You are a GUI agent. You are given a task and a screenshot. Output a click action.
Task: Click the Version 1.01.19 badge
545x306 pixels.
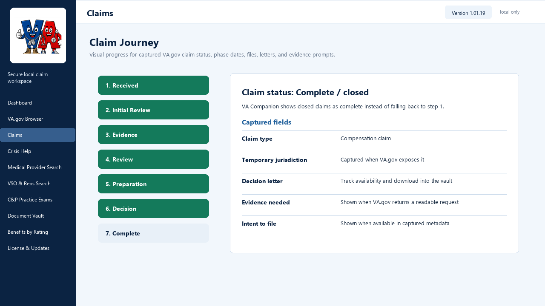468,13
